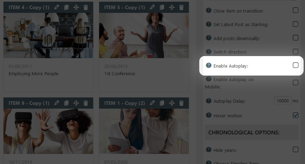Open help for Set Latest Post as Starting
This screenshot has width=305, height=164.
tap(209, 24)
